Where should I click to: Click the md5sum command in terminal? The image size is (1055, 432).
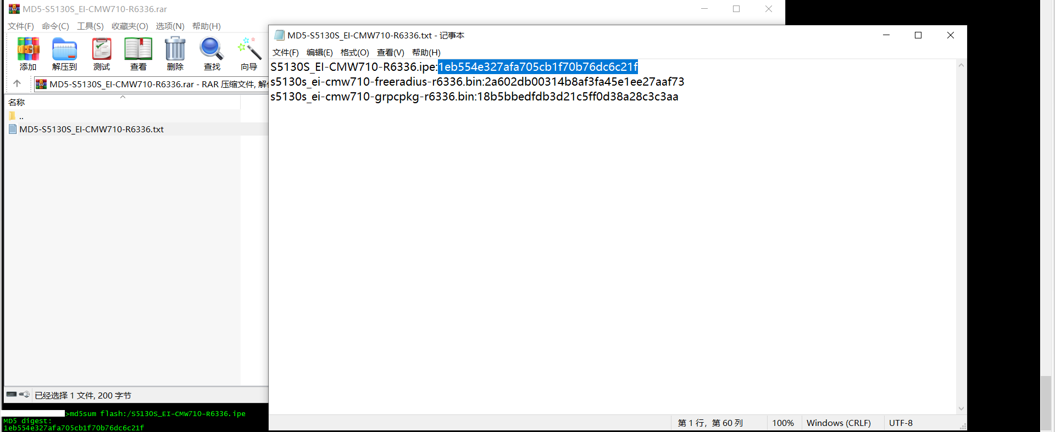[x=158, y=413]
